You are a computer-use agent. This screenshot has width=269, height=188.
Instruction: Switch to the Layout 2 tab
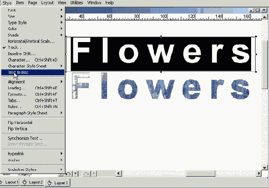[x=32, y=183]
